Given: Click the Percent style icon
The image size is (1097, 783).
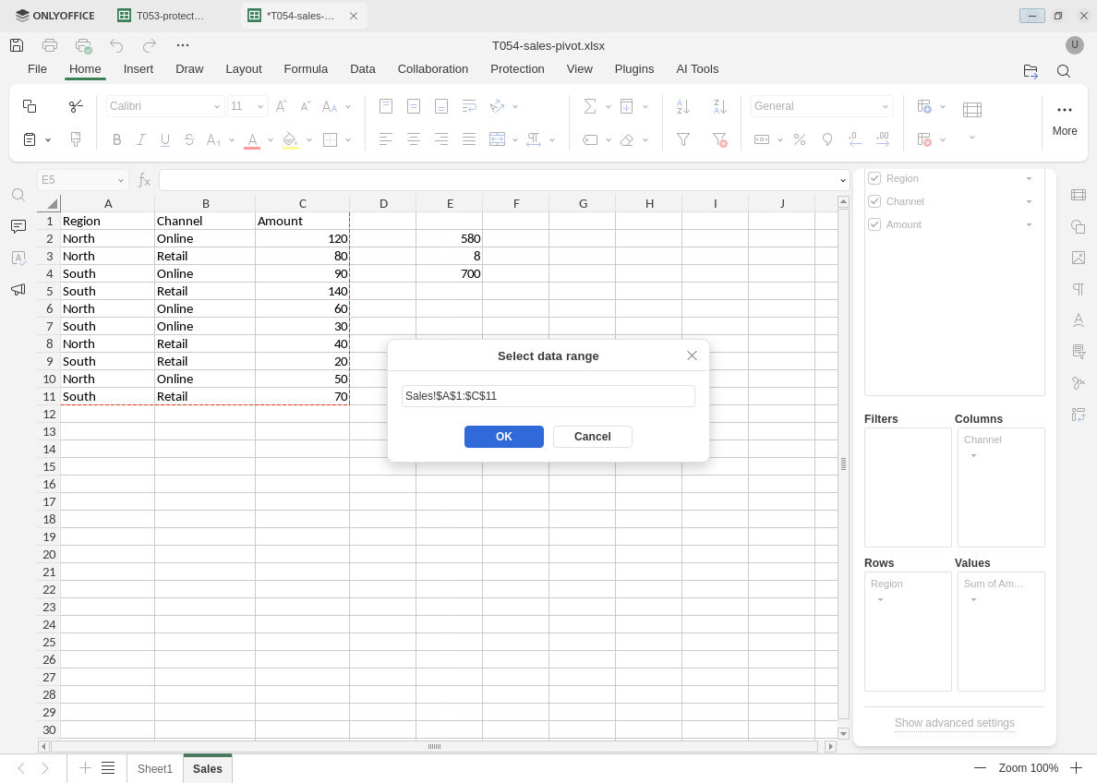Looking at the screenshot, I should [x=800, y=139].
